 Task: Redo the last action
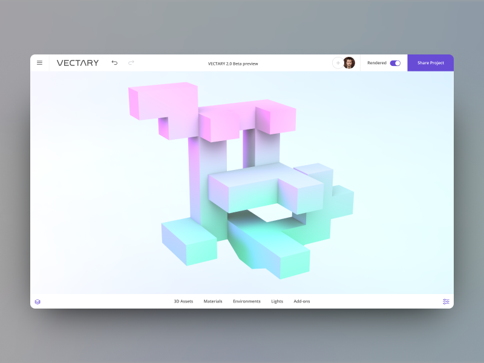130,63
